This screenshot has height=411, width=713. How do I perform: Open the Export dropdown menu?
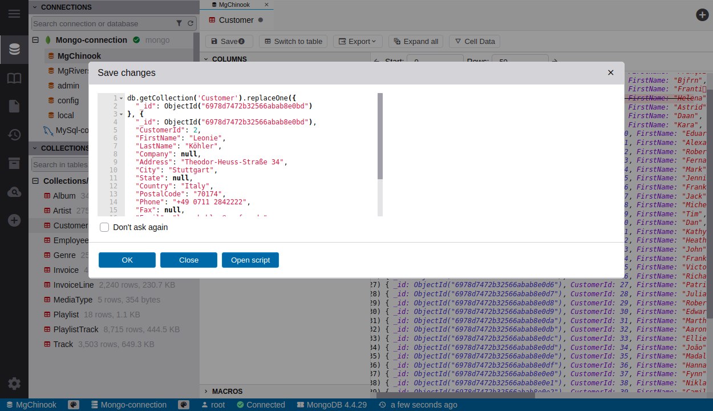point(358,41)
